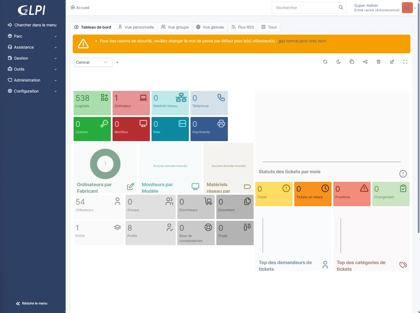Image resolution: width=420 pixels, height=313 pixels.
Task: Toggle dashboard edit mode pencil icon
Action: [x=392, y=62]
